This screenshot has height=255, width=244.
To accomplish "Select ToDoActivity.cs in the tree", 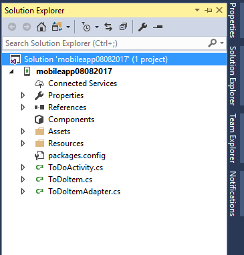I will point(76,168).
